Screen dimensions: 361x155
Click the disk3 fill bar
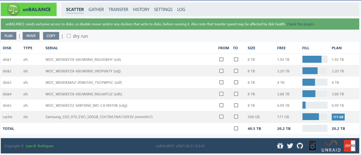315,82
